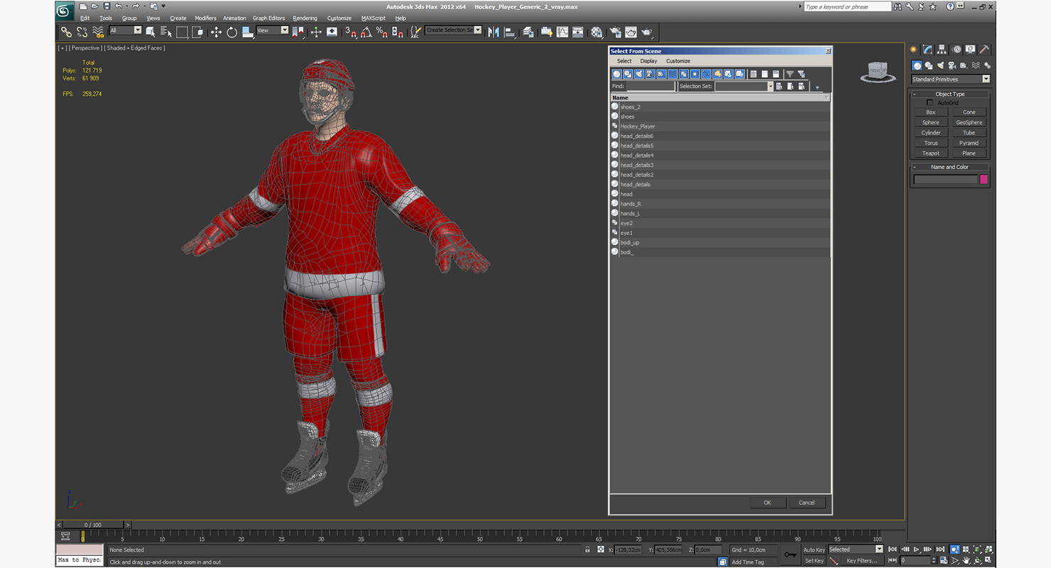
Task: Open the Name column filter arrow
Action: (x=826, y=98)
